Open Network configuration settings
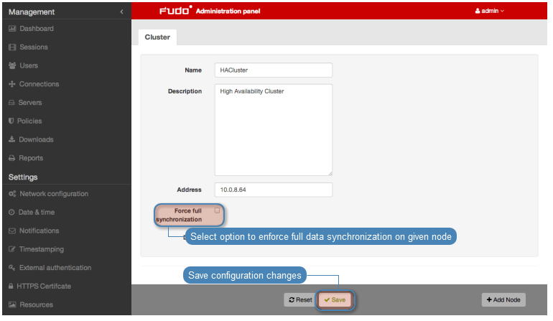Viewport: 553px width, 321px height. click(54, 194)
